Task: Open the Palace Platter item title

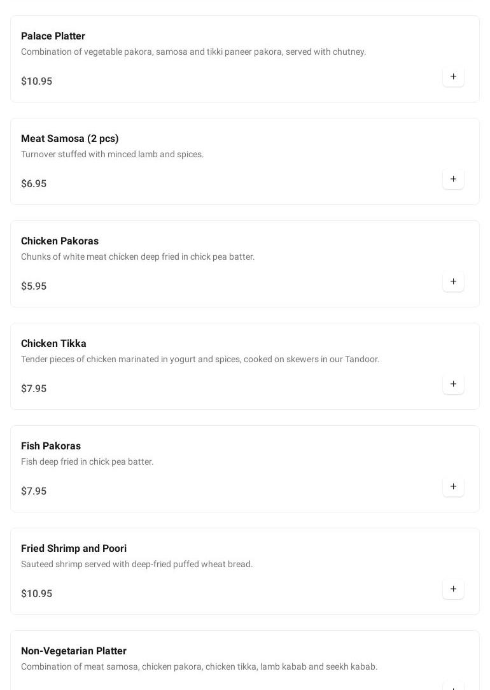Action: [x=53, y=36]
